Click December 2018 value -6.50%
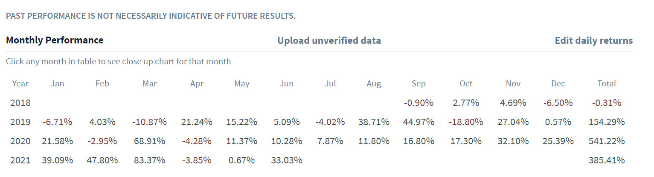This screenshot has width=654, height=177. coord(558,103)
